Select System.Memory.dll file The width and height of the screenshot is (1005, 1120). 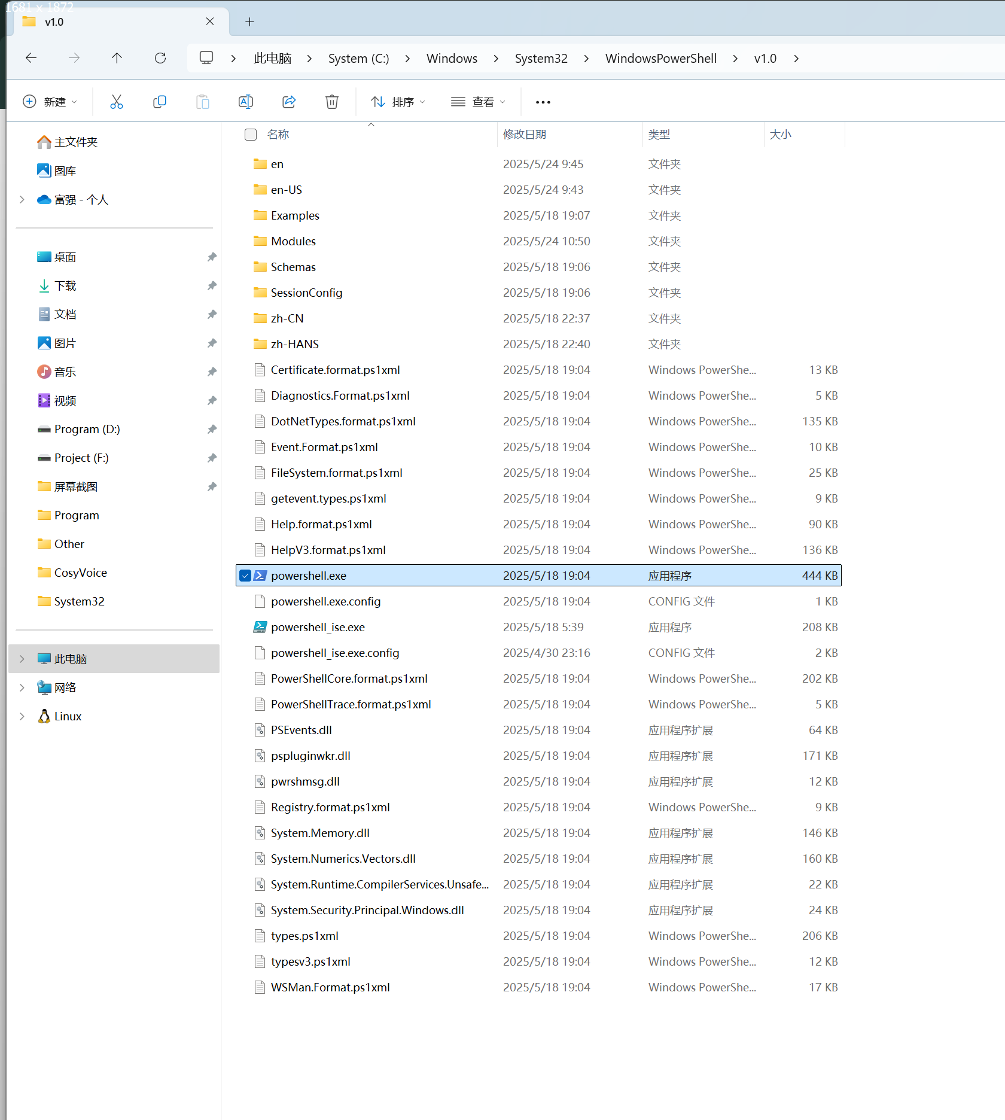click(538, 833)
